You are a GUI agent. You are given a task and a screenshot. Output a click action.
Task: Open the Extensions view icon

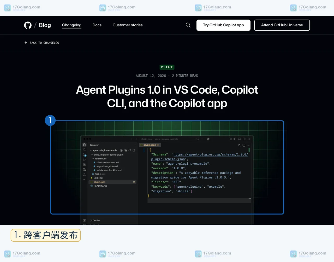tap(84, 165)
